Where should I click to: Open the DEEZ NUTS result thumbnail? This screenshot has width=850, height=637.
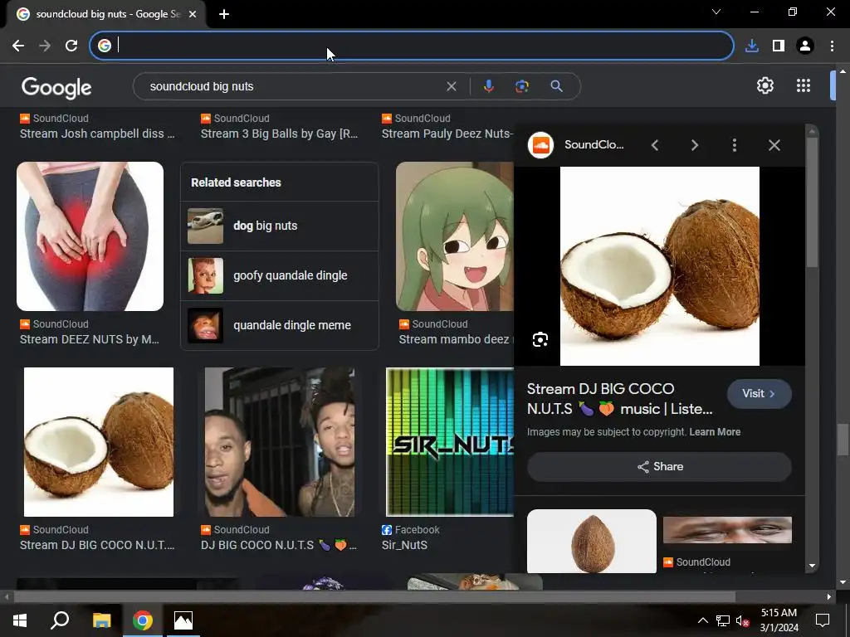pos(90,236)
